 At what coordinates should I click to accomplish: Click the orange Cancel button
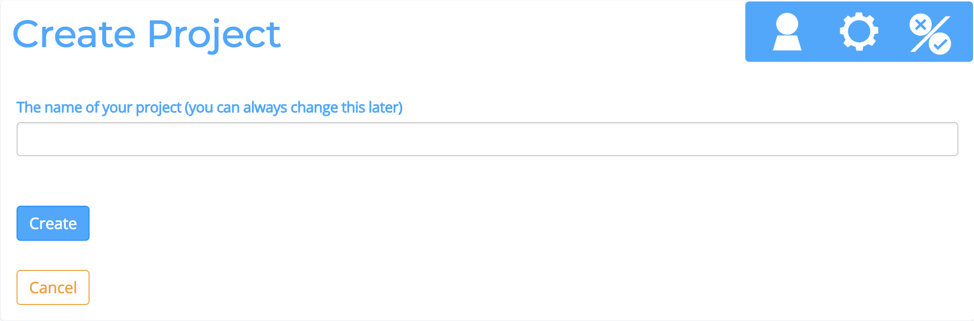pyautogui.click(x=53, y=287)
